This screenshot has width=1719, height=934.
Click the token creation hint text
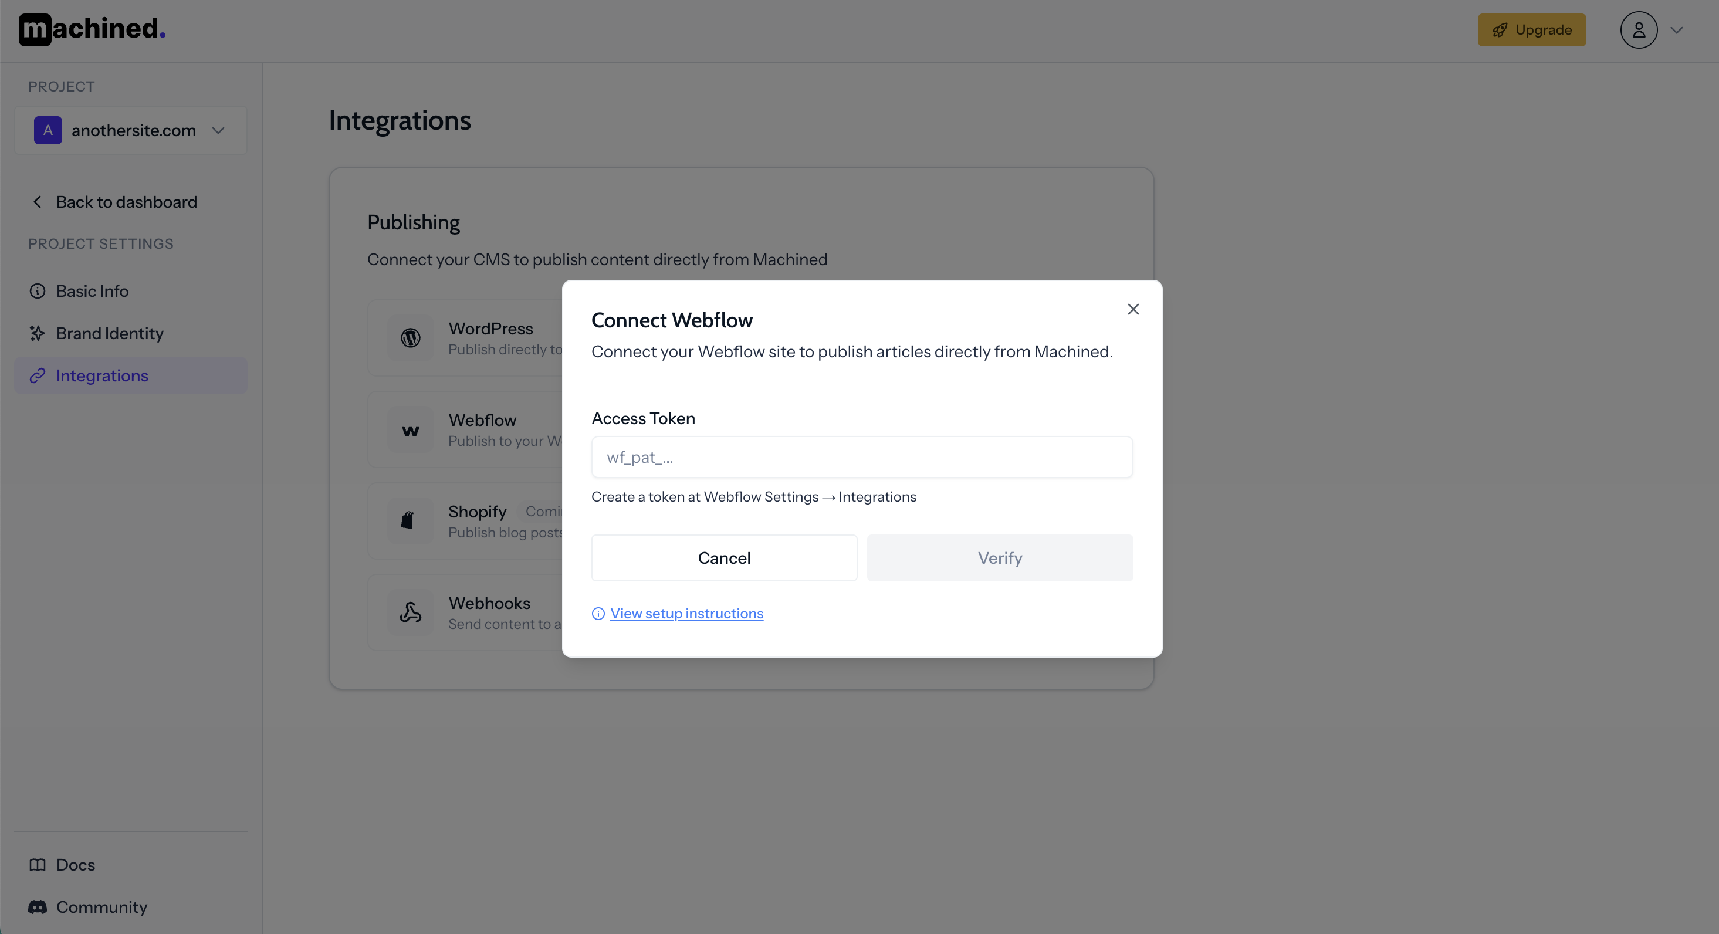tap(753, 496)
